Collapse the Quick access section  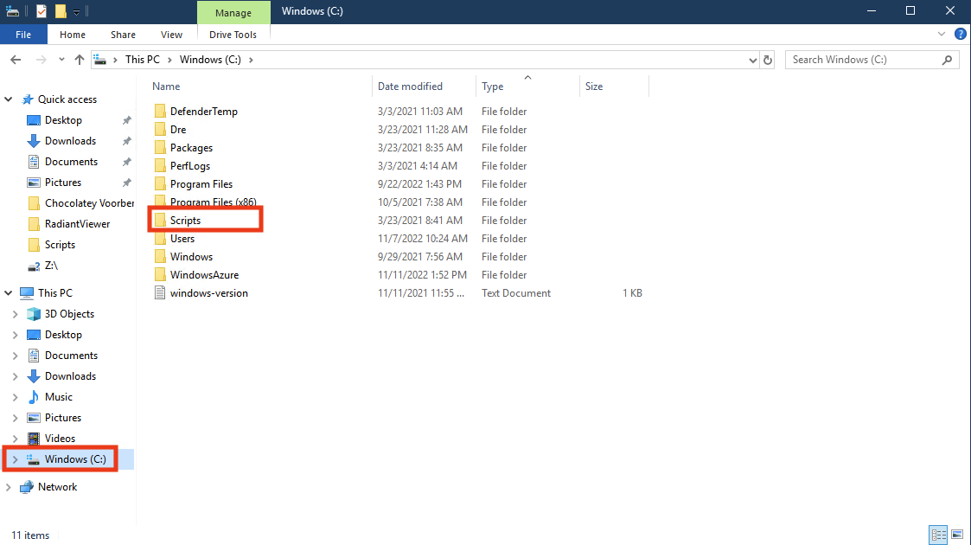pyautogui.click(x=9, y=99)
